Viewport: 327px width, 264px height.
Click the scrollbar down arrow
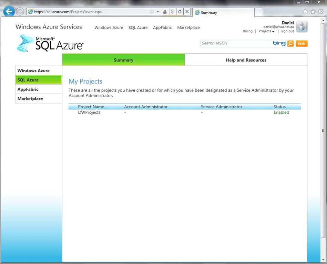(323, 260)
